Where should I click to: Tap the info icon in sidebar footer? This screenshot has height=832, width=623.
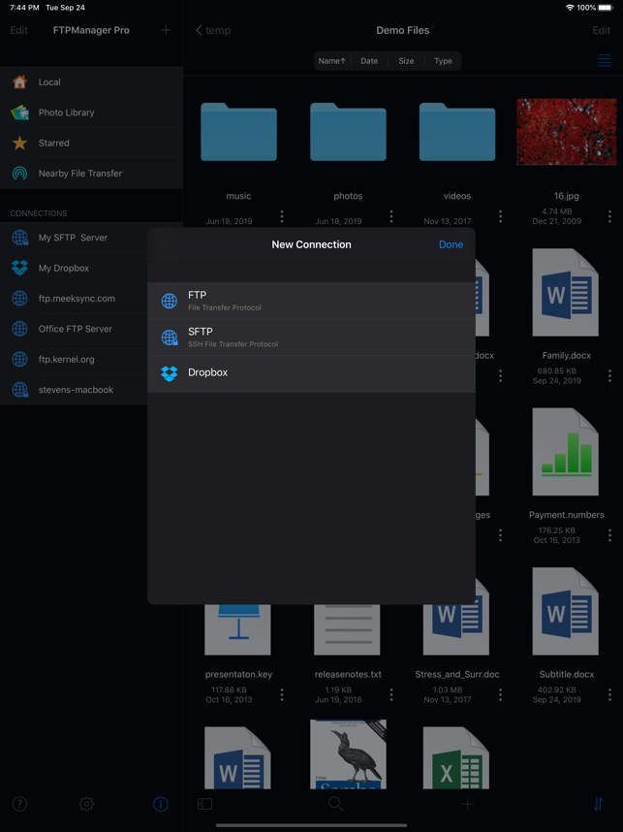[161, 805]
